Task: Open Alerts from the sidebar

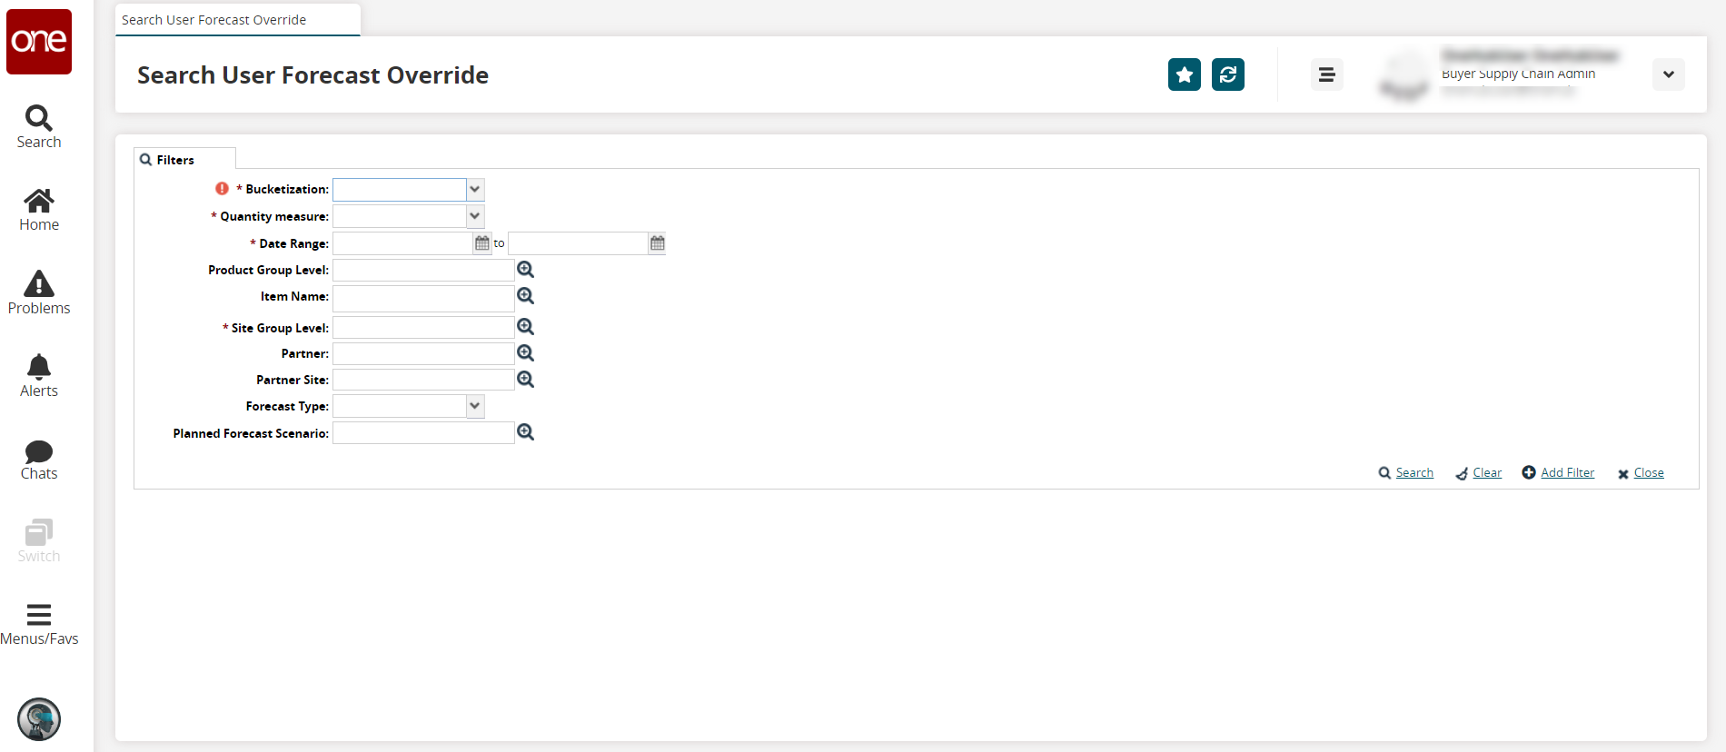Action: [39, 376]
